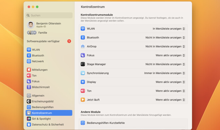The image size is (220, 130).
Task: Click the Bluetooth module icon in main panel
Action: (83, 37)
